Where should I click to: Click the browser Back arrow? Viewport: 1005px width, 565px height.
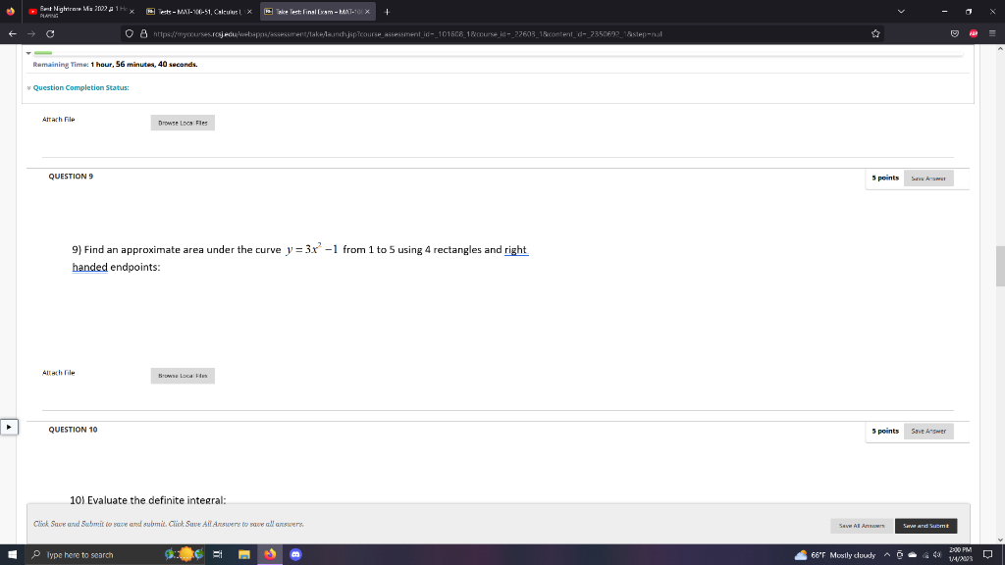(12, 33)
